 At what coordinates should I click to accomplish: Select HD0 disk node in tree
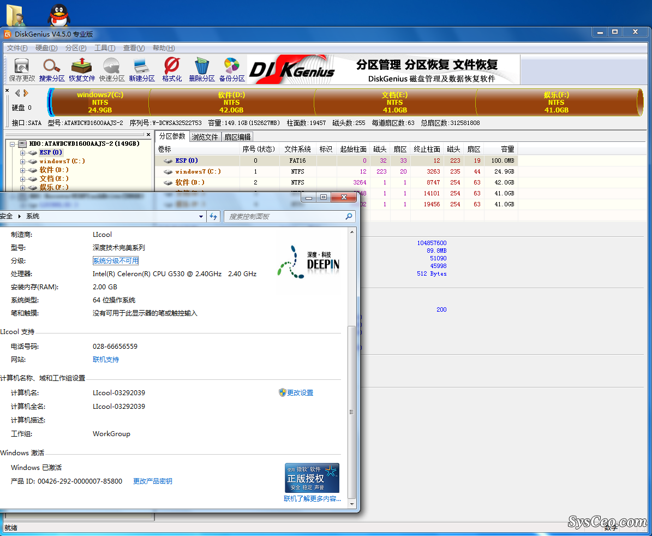click(x=84, y=144)
